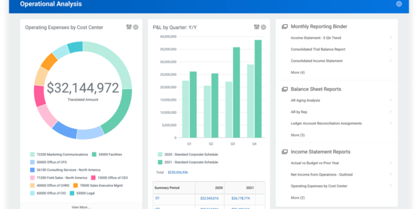Viewport: 418px width, 209px height.
Task: Click the Q2 2020 bar in P&L chart
Action: coord(207,111)
